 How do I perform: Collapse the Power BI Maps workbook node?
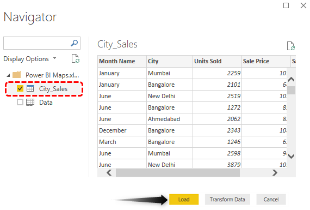tap(8, 75)
